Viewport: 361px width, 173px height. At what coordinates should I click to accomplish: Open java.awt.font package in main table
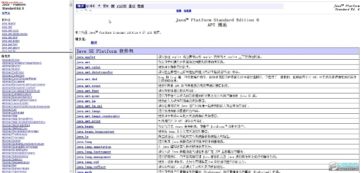pyautogui.click(x=87, y=91)
